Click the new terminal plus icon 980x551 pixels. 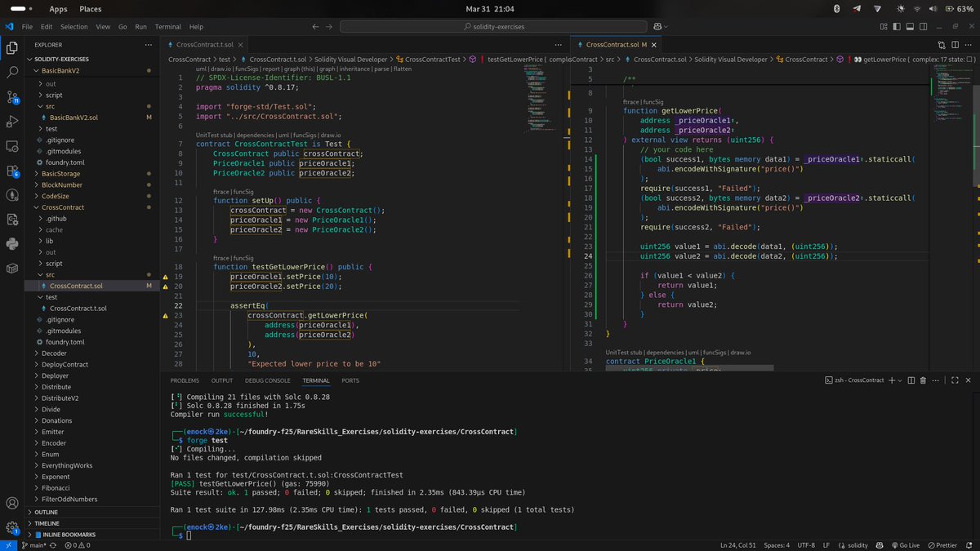tap(891, 380)
